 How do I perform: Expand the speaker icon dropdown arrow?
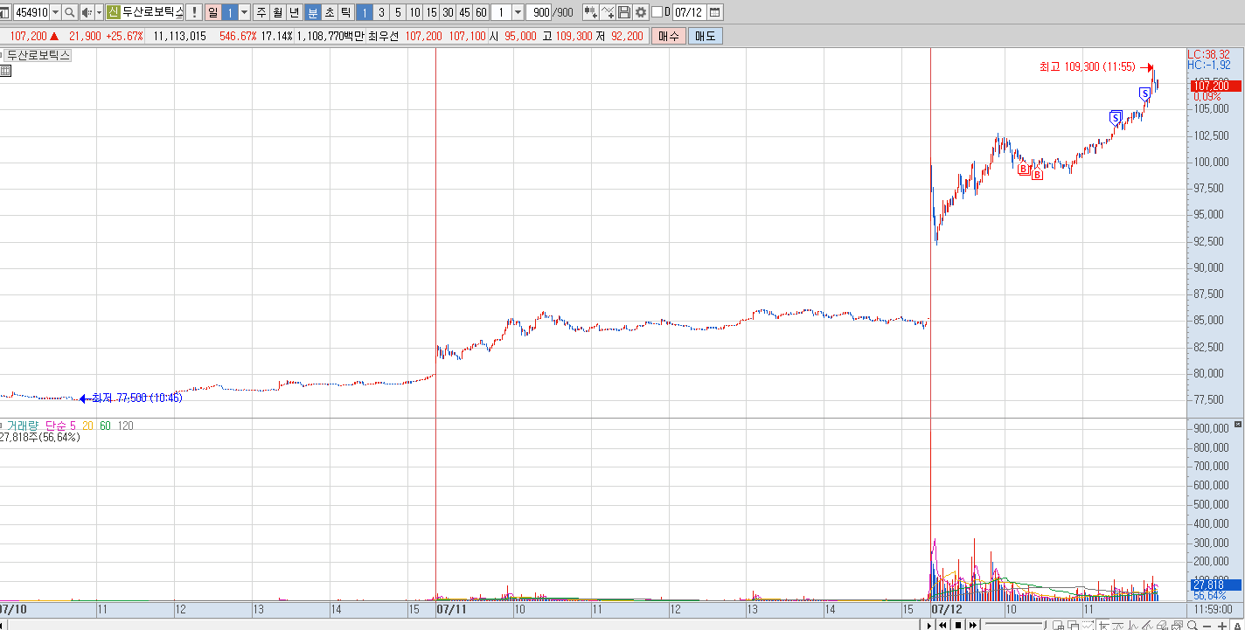click(99, 12)
